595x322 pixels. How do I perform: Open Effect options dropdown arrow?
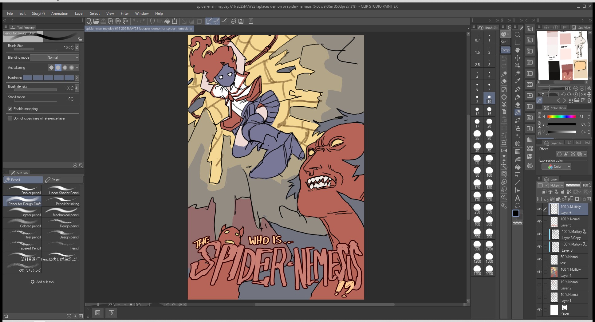[x=585, y=154]
